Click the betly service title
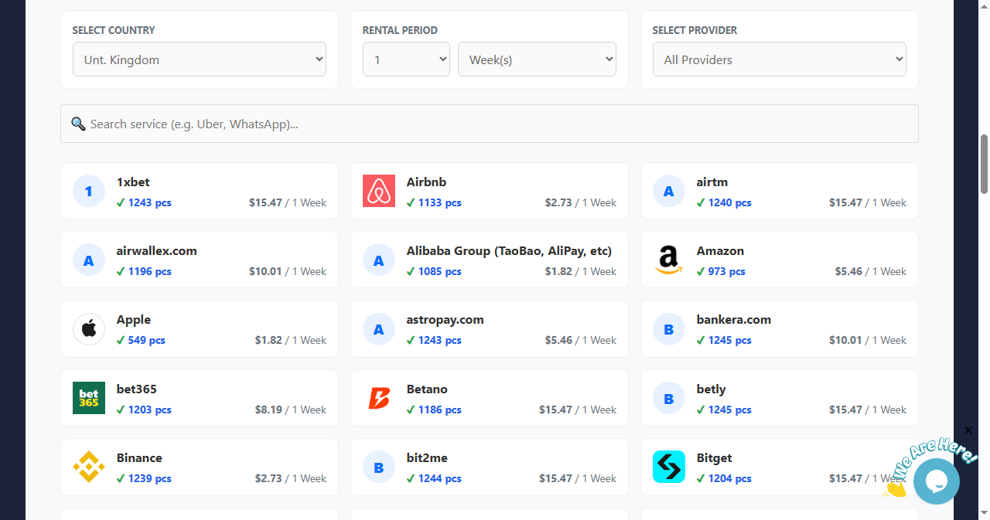Image resolution: width=990 pixels, height=520 pixels. [712, 389]
